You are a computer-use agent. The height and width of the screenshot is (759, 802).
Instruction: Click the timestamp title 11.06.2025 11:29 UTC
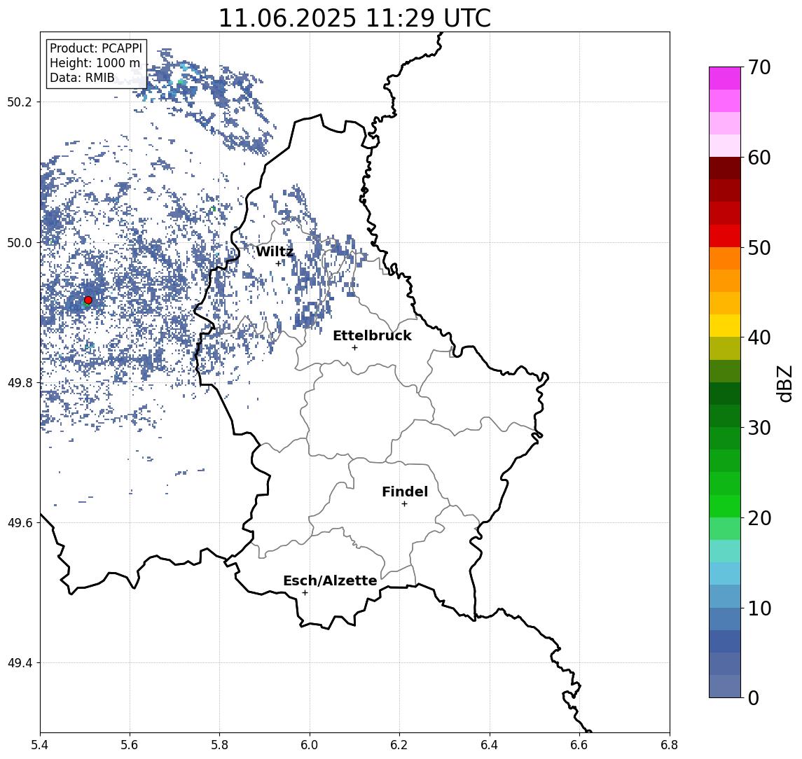point(354,18)
